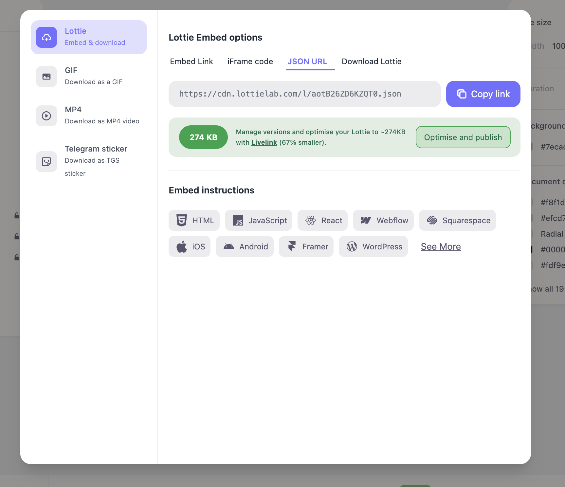Open Squarespace embed instructions
This screenshot has height=487, width=565.
click(x=457, y=220)
